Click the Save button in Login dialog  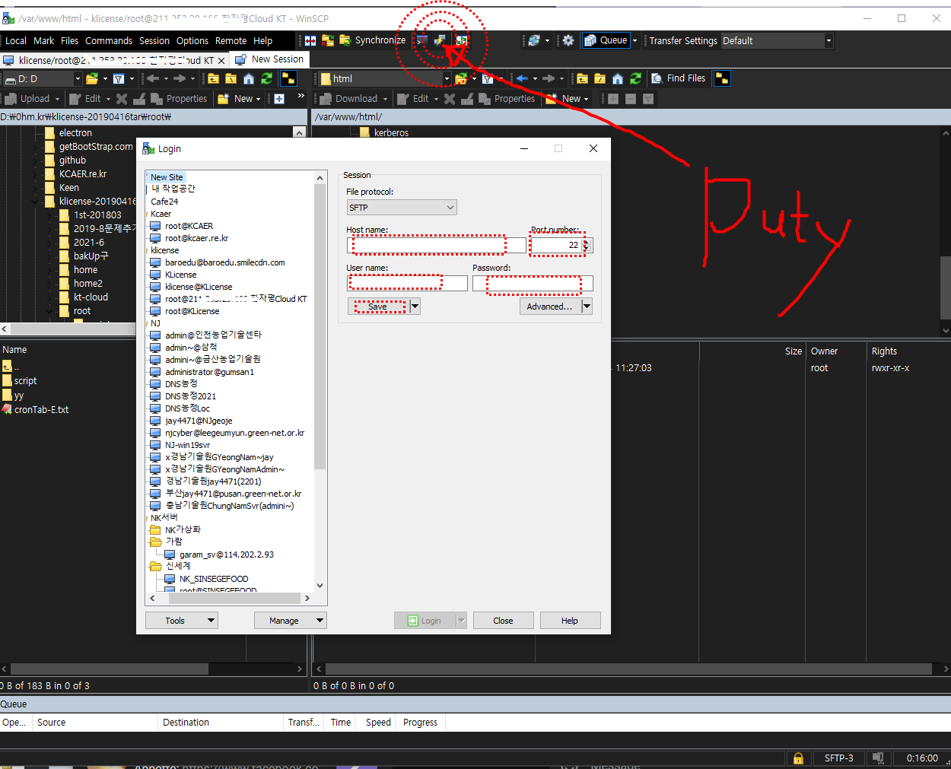[379, 307]
